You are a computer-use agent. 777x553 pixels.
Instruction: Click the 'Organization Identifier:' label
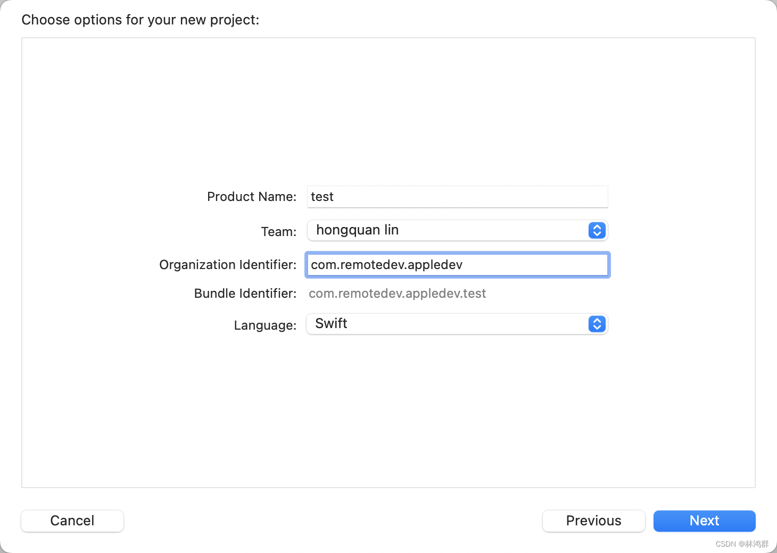[228, 265]
